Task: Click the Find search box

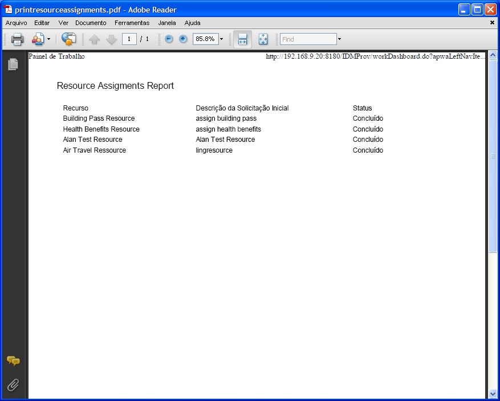Action: (x=308, y=39)
